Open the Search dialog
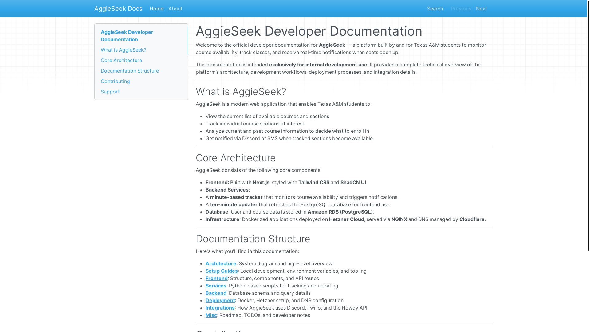 [435, 9]
